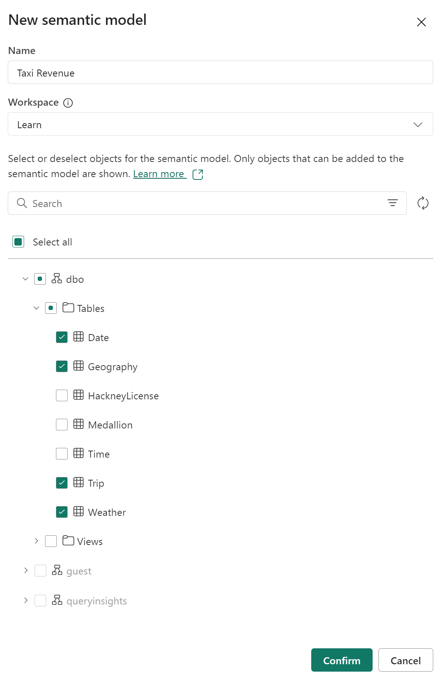Viewport: 441px width, 679px height.
Task: Expand the queryinsights schema node
Action: pyautogui.click(x=26, y=600)
